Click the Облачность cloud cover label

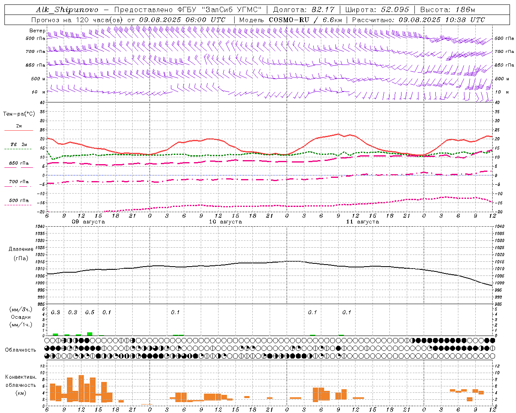21,350
